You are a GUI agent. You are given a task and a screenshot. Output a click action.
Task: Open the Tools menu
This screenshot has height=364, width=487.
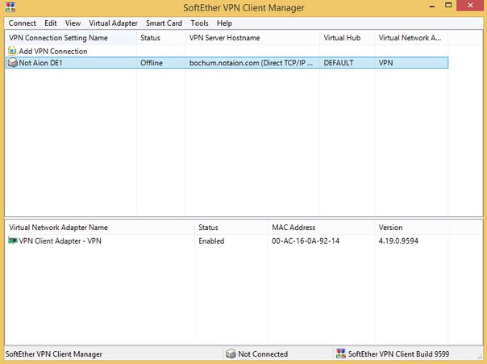tap(199, 23)
